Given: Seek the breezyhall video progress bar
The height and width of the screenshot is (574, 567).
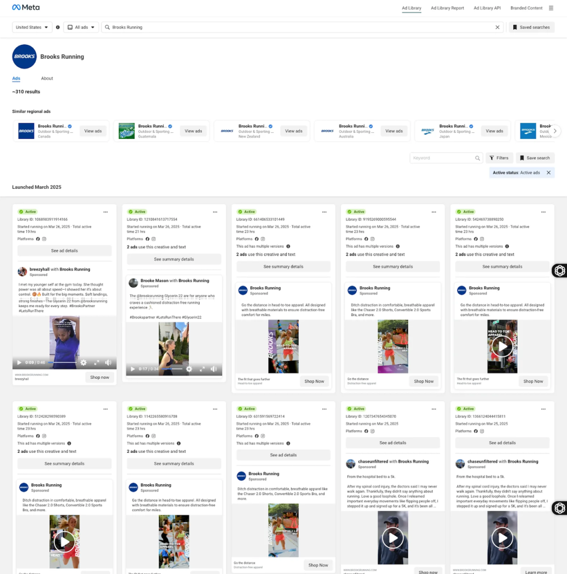Looking at the screenshot, I should pyautogui.click(x=62, y=363).
